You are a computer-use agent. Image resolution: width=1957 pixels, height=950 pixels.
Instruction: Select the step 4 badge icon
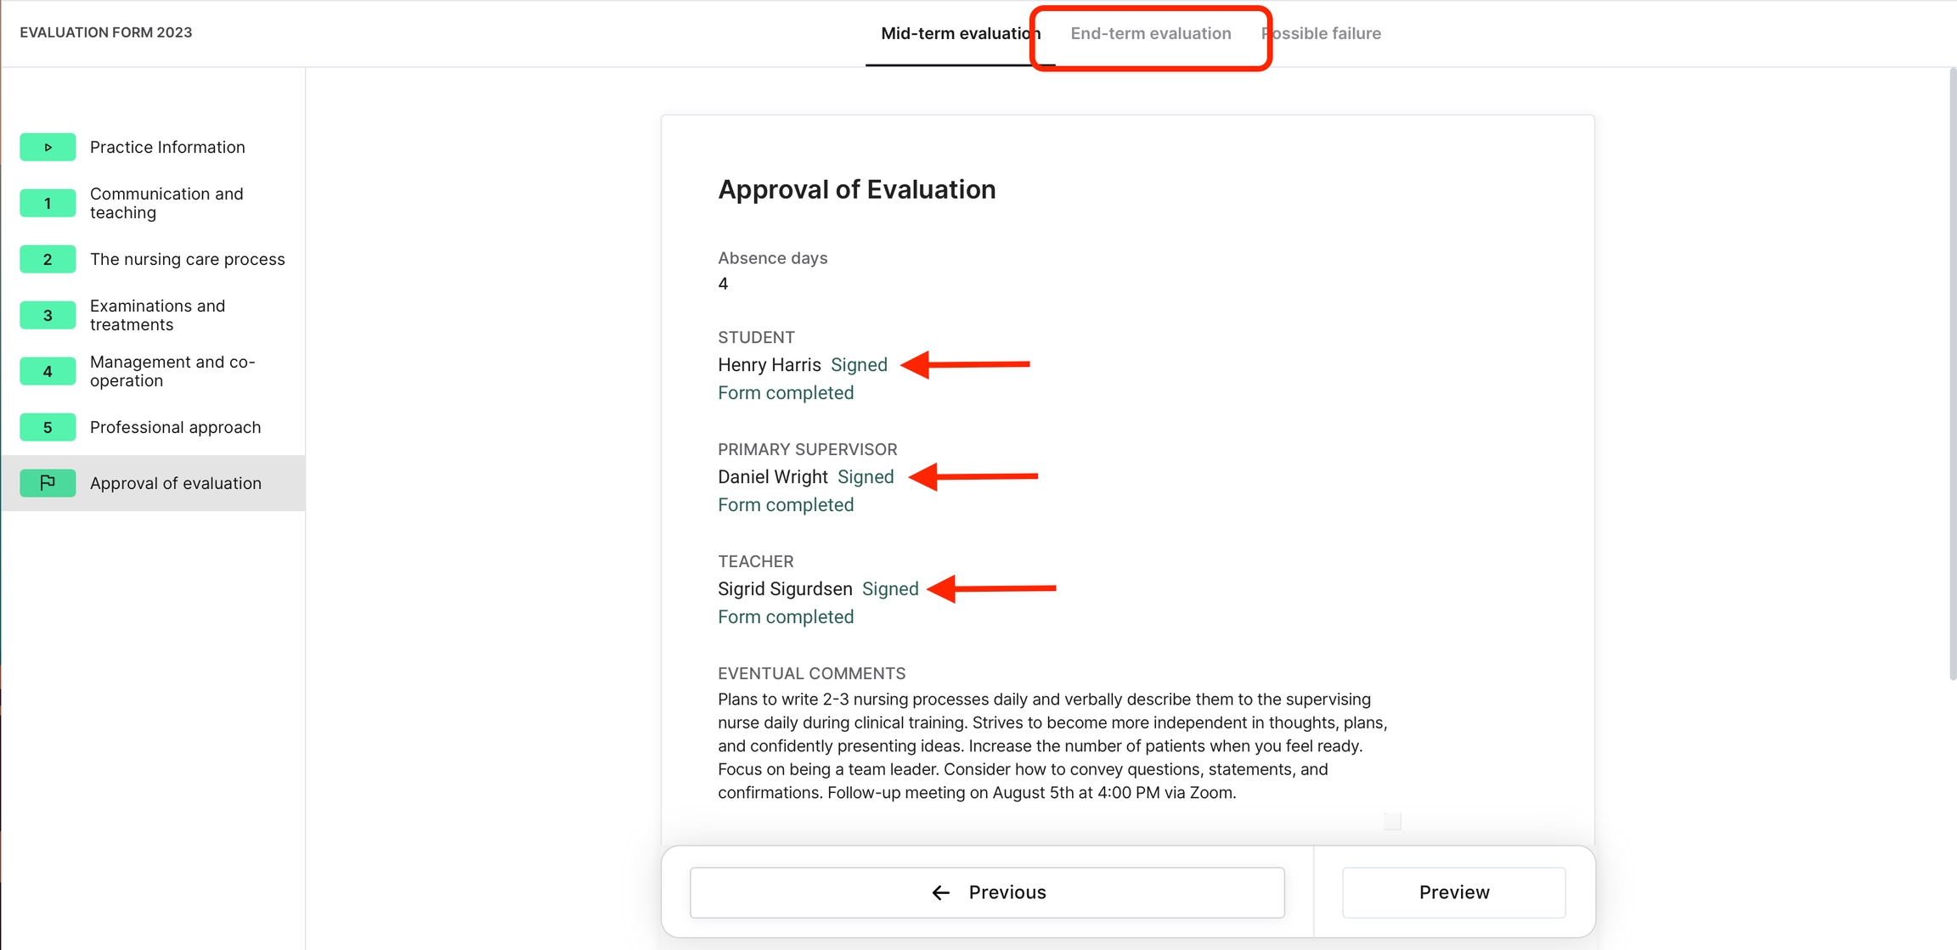pos(48,371)
